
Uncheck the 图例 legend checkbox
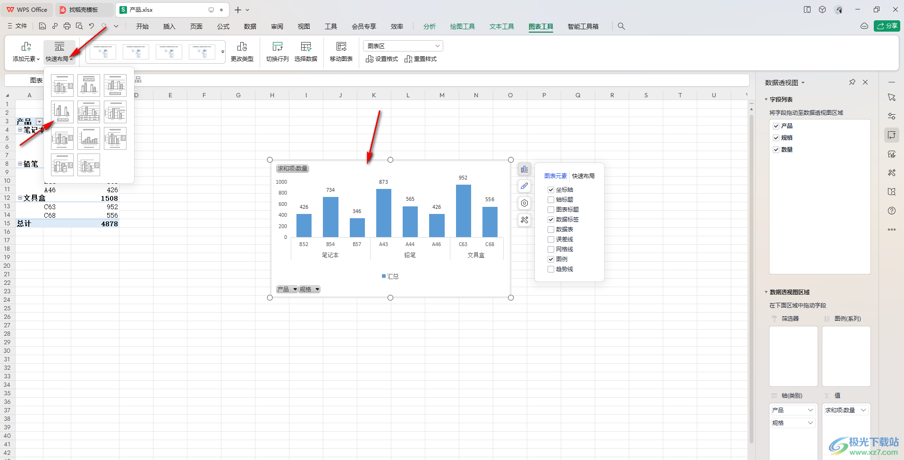pos(551,259)
